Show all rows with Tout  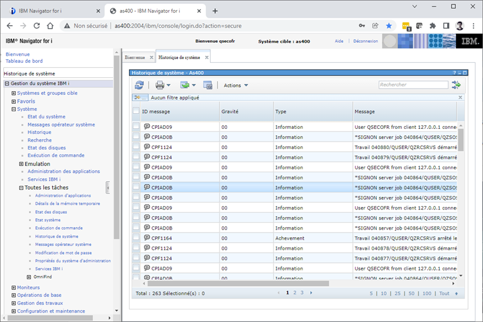pyautogui.click(x=444, y=293)
